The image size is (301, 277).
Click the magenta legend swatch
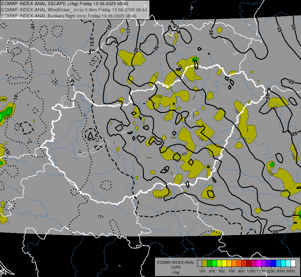[x=259, y=263]
